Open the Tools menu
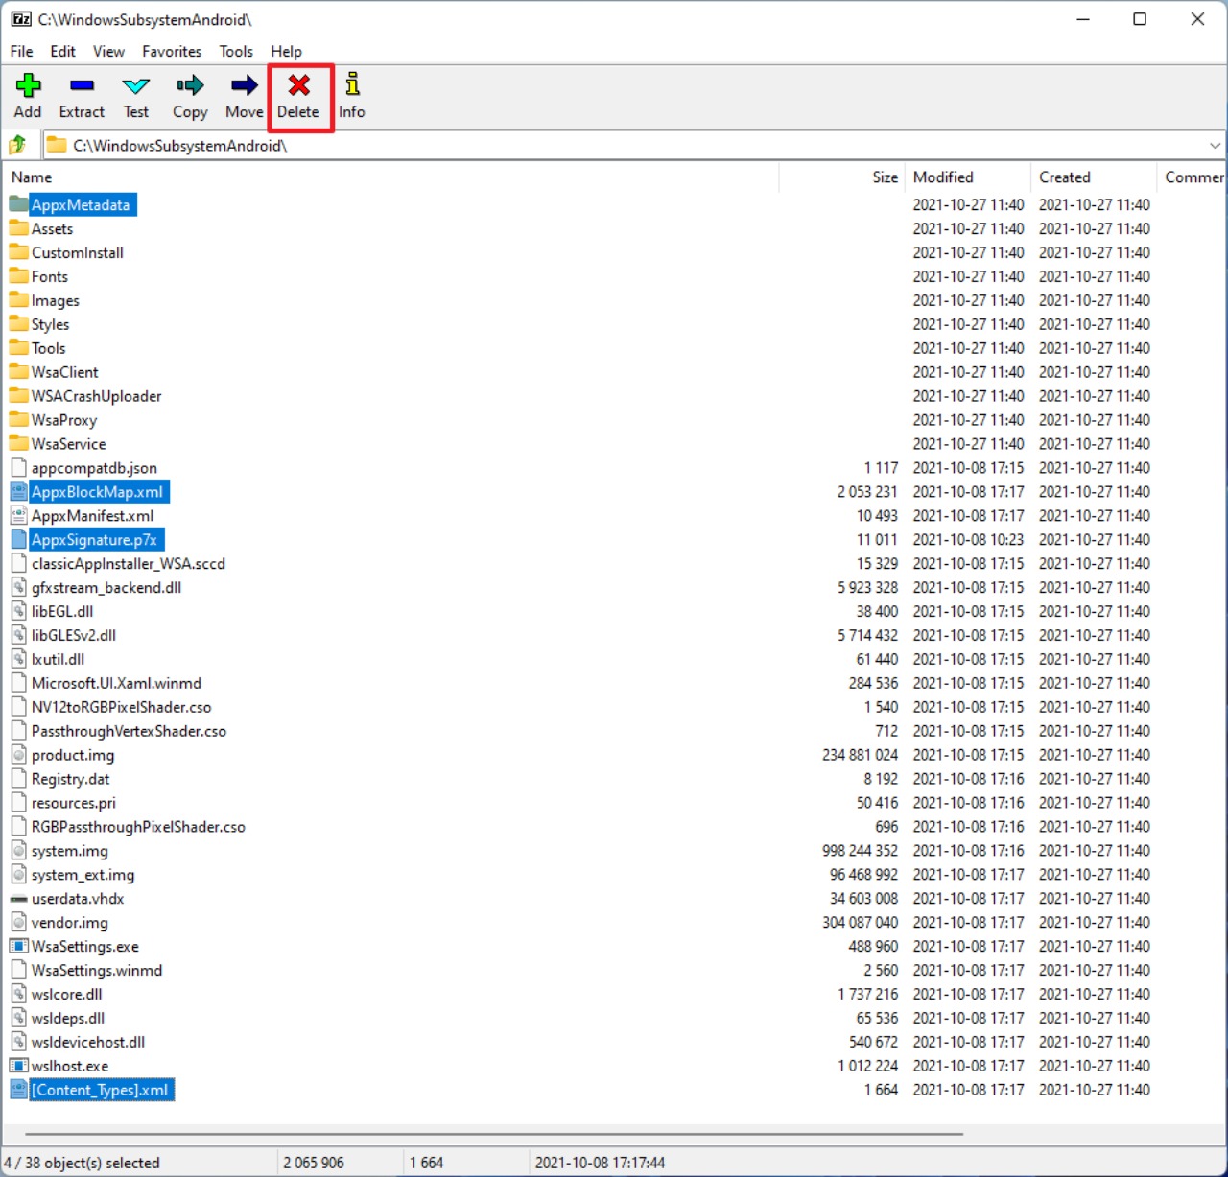The width and height of the screenshot is (1228, 1177). point(236,51)
